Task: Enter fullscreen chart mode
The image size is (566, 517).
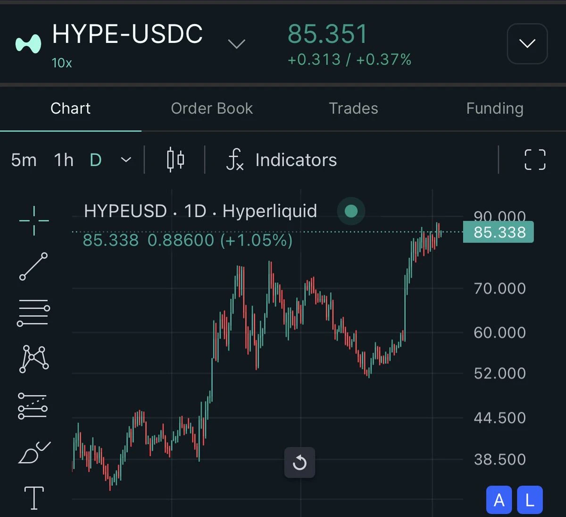Action: [x=535, y=160]
